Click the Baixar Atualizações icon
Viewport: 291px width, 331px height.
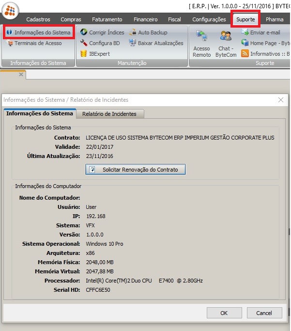tap(132, 43)
